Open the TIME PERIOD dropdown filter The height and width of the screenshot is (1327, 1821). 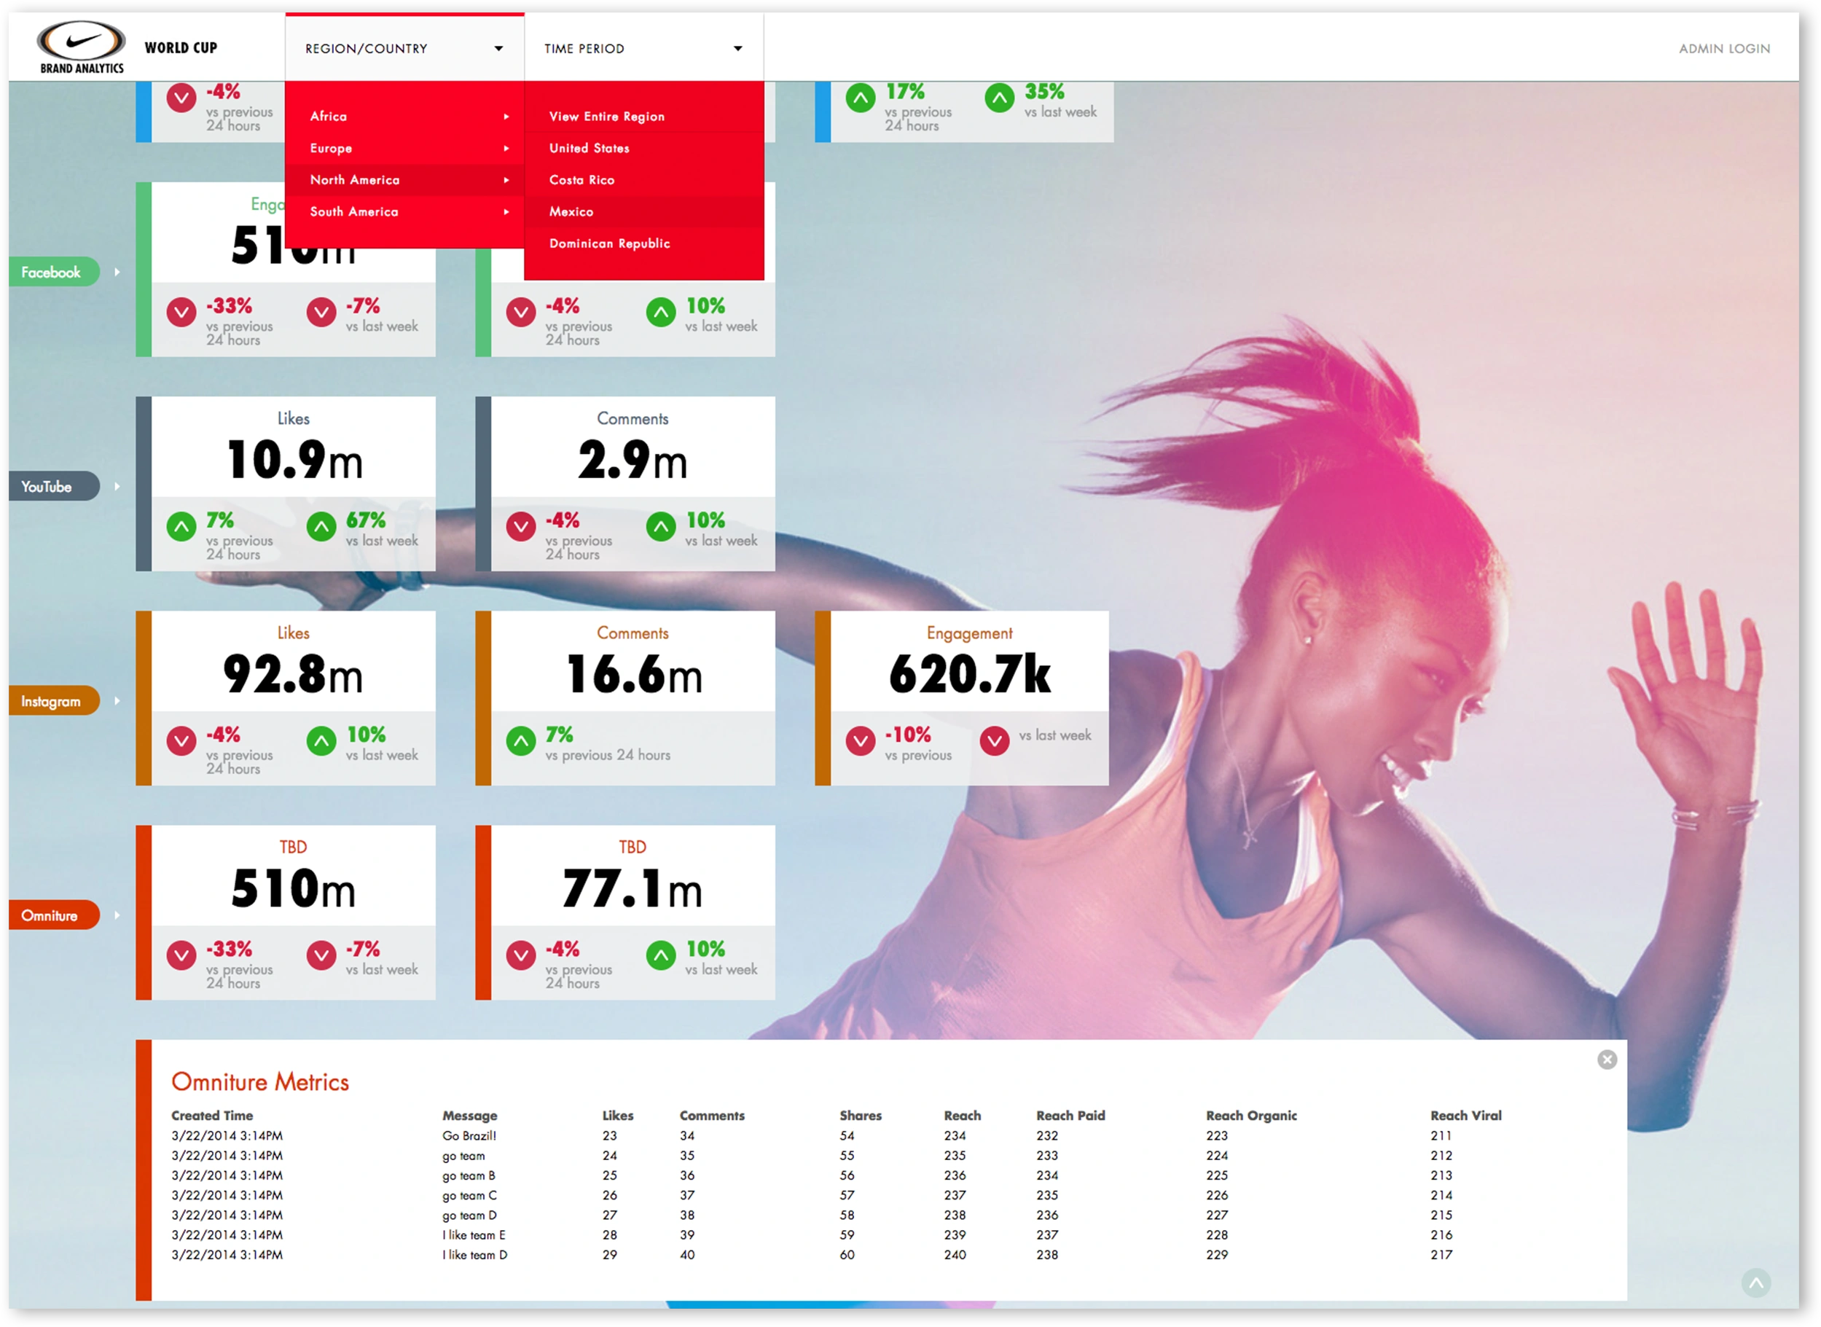tap(643, 50)
